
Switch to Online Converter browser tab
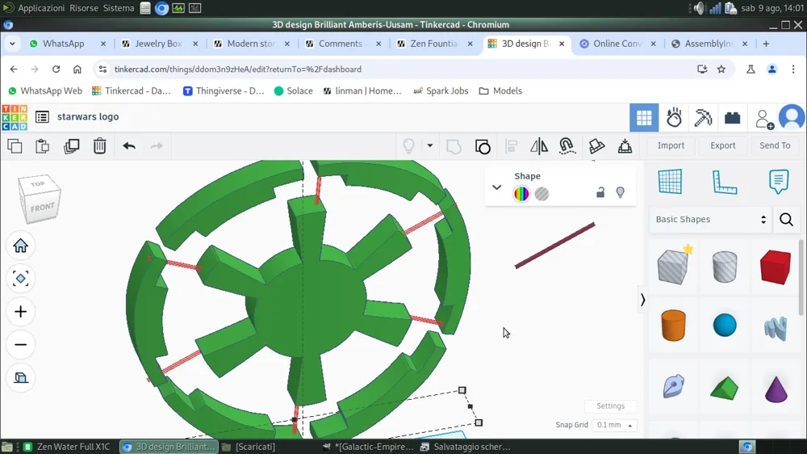point(617,44)
